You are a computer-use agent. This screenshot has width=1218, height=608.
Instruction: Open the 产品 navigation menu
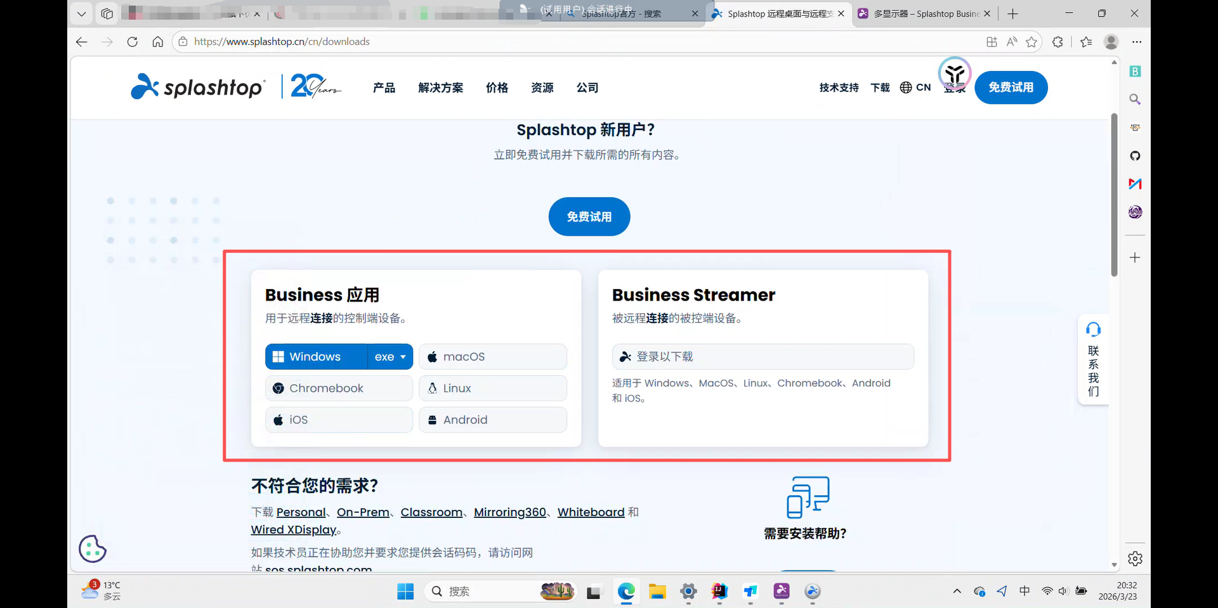coord(384,87)
